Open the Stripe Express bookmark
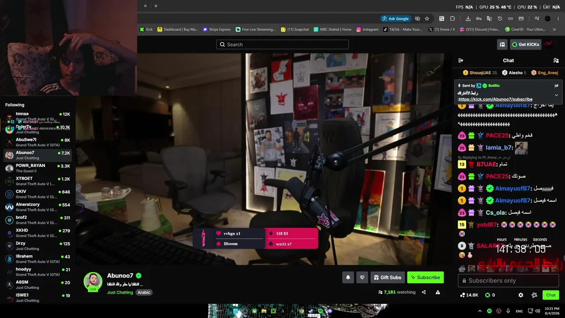 217,30
